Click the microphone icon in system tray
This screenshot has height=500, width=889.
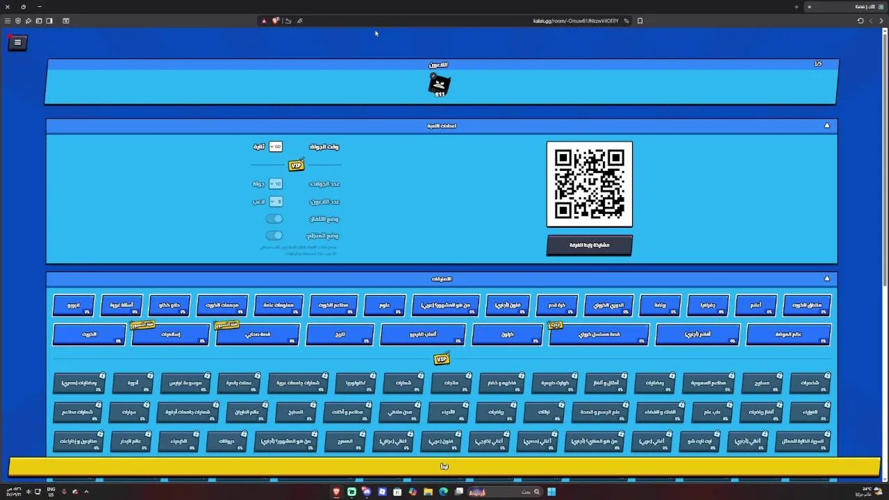(64, 492)
